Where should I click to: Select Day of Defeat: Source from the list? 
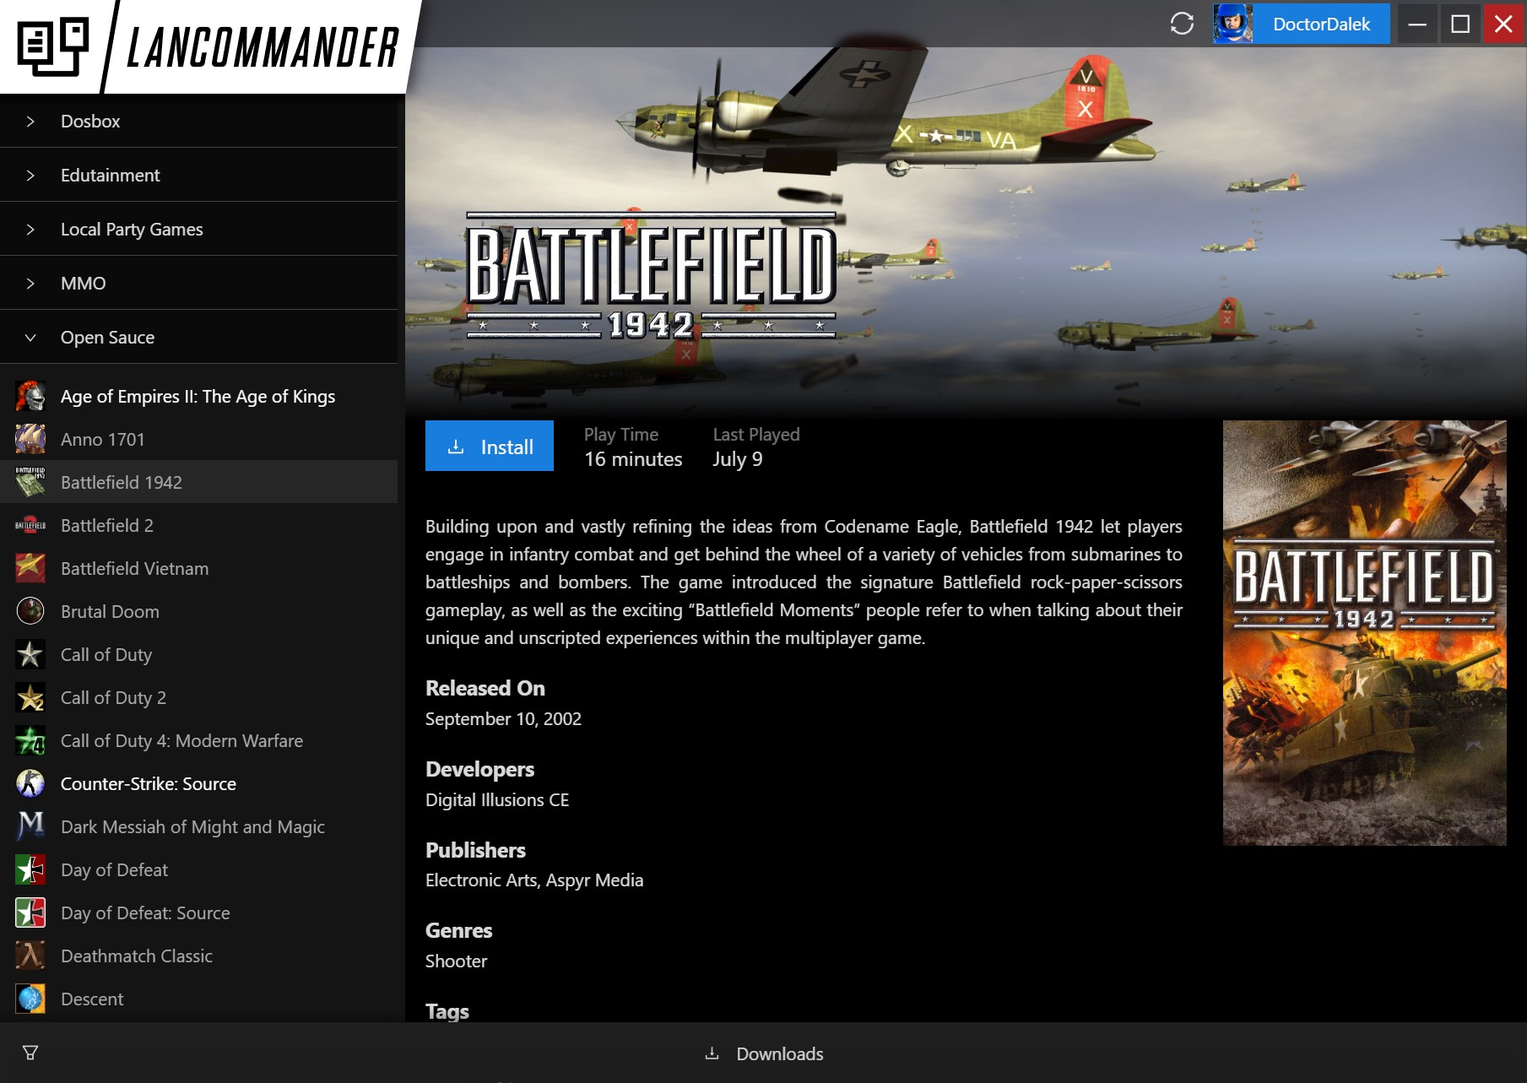pos(144,912)
